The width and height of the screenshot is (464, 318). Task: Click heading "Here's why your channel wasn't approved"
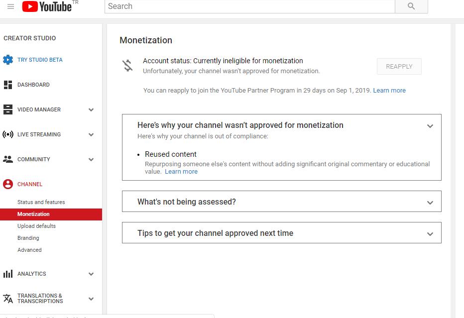click(240, 125)
